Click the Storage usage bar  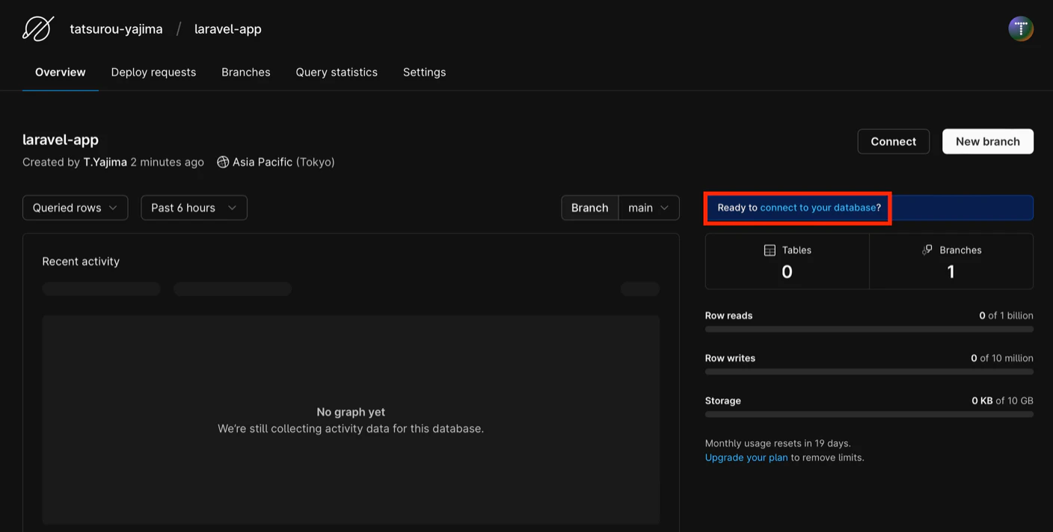[869, 415]
